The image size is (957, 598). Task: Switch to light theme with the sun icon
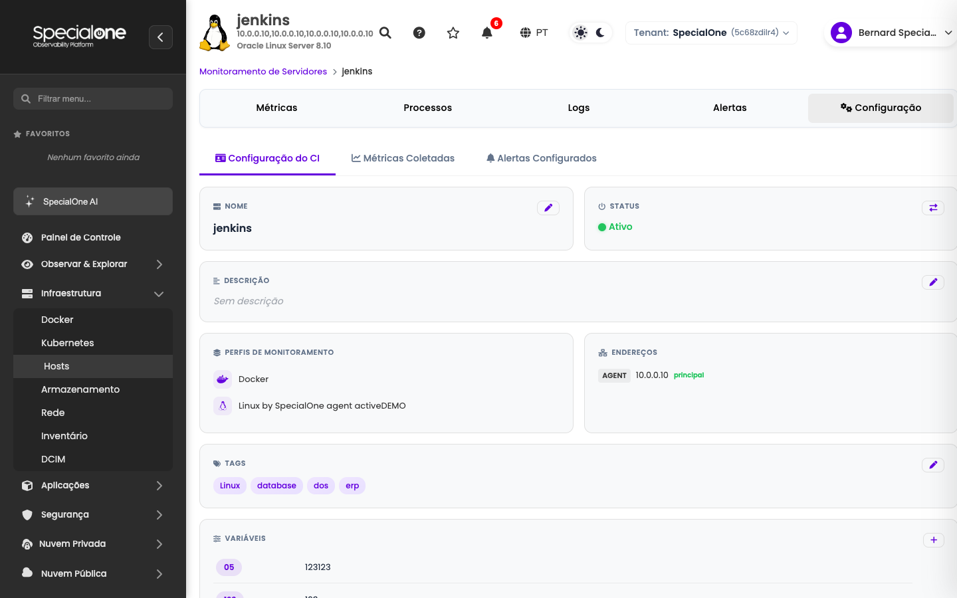(581, 33)
